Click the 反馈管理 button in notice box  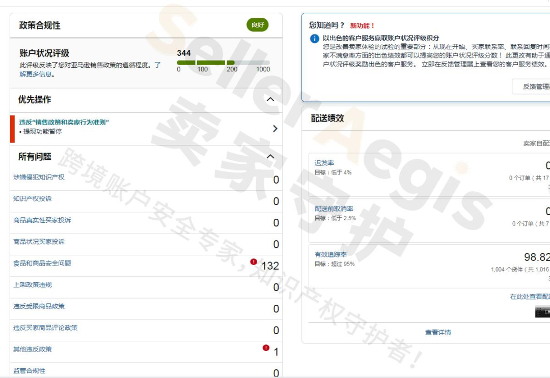coord(531,86)
